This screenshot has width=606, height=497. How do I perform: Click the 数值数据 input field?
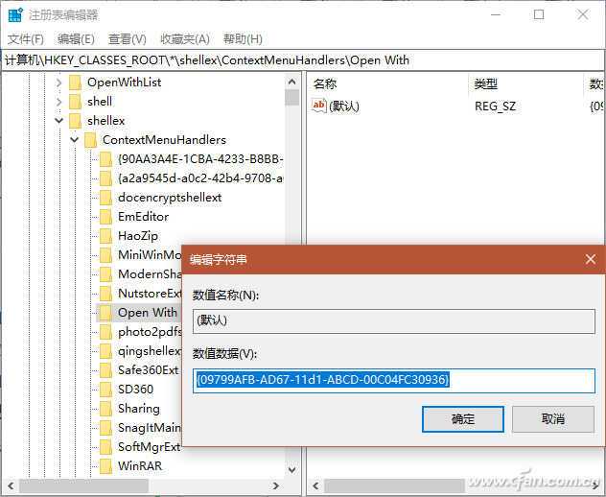click(x=393, y=380)
